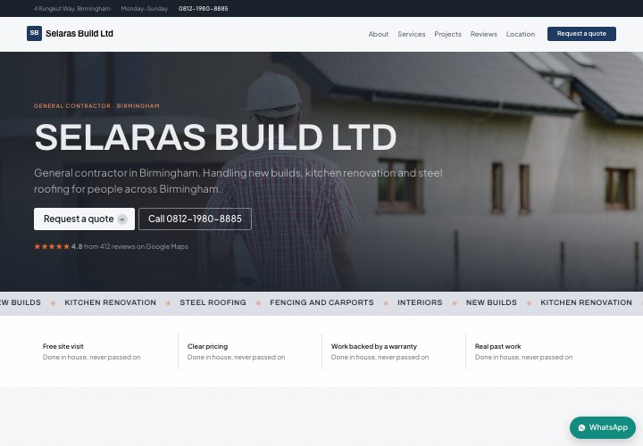Click INTERIORS in the ticker

coord(420,302)
